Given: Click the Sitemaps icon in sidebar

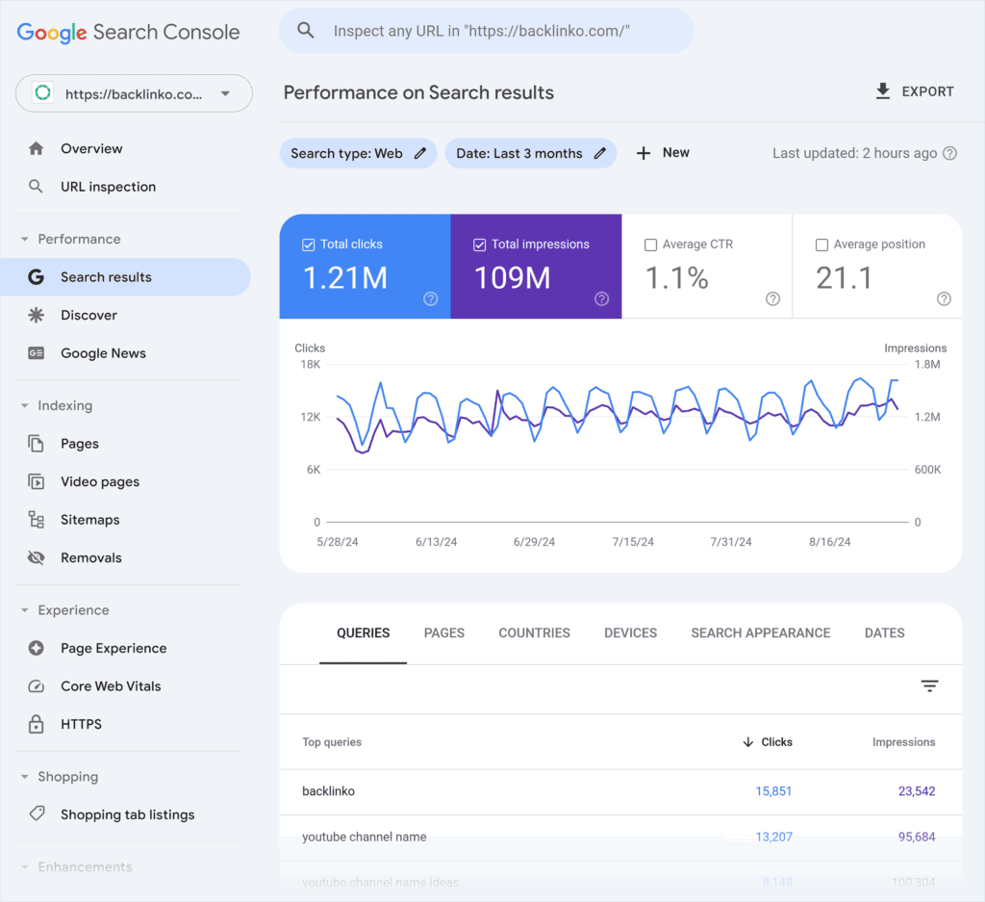Looking at the screenshot, I should 37,520.
